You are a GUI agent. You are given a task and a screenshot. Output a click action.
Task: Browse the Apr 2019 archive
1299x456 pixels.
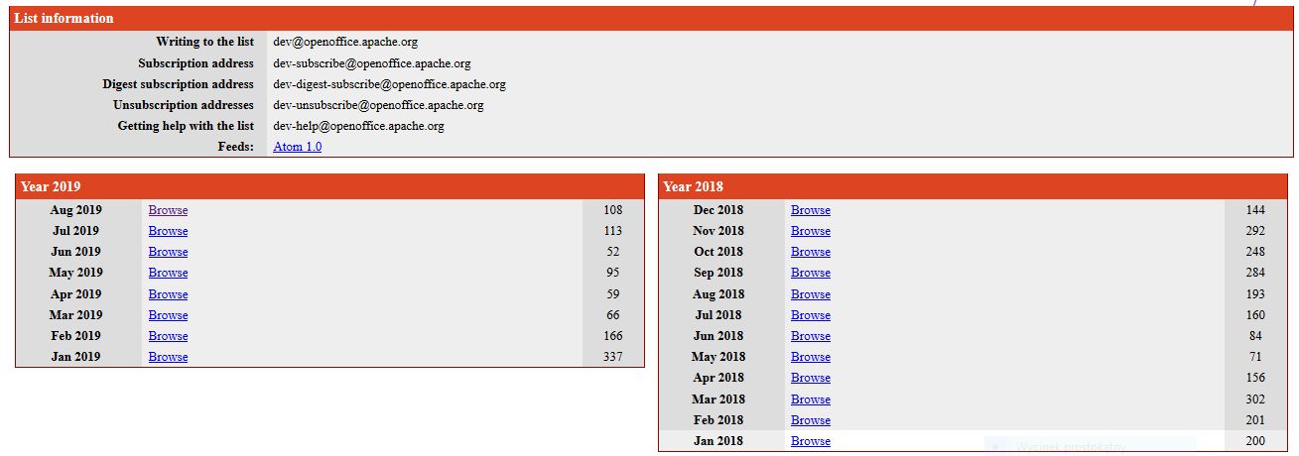coord(168,294)
